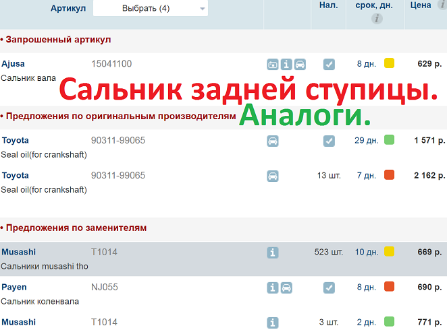Click the 2 162 р. price
This screenshot has height=330, width=447.
pyautogui.click(x=429, y=175)
